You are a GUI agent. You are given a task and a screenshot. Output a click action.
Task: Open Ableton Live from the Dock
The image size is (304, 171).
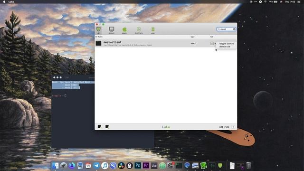154,166
